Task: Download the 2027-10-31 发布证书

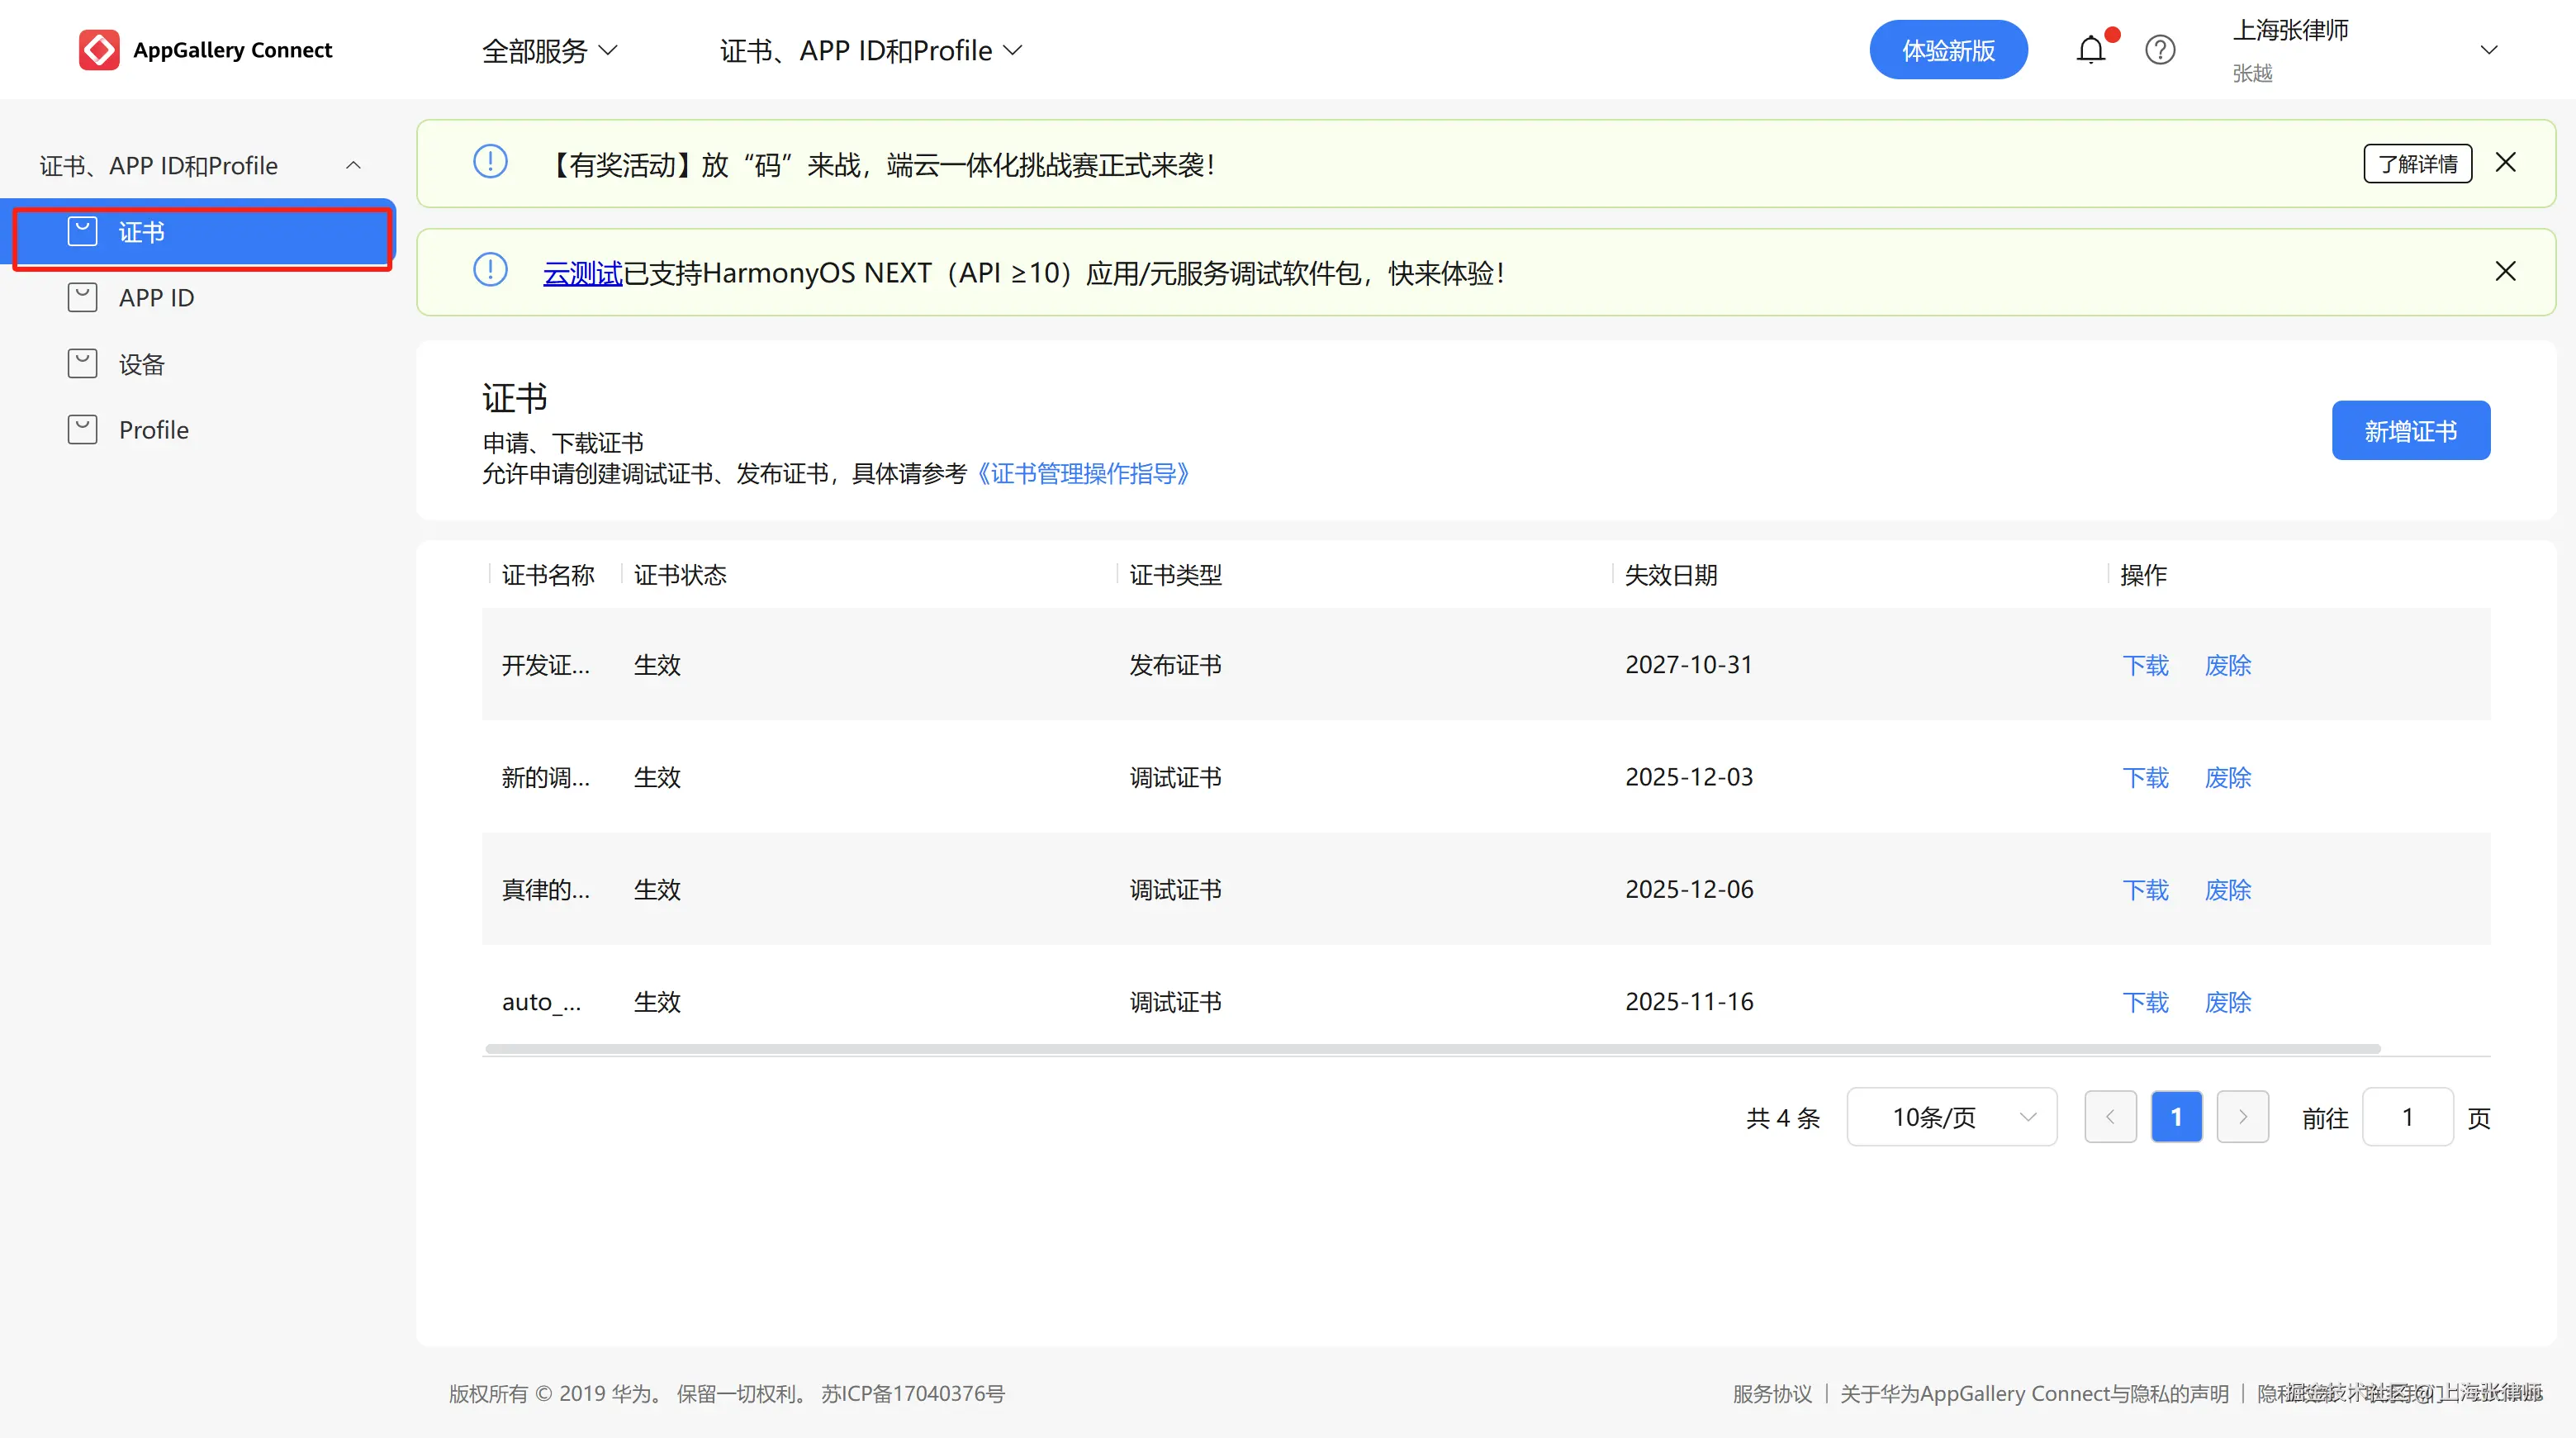Action: [2145, 665]
